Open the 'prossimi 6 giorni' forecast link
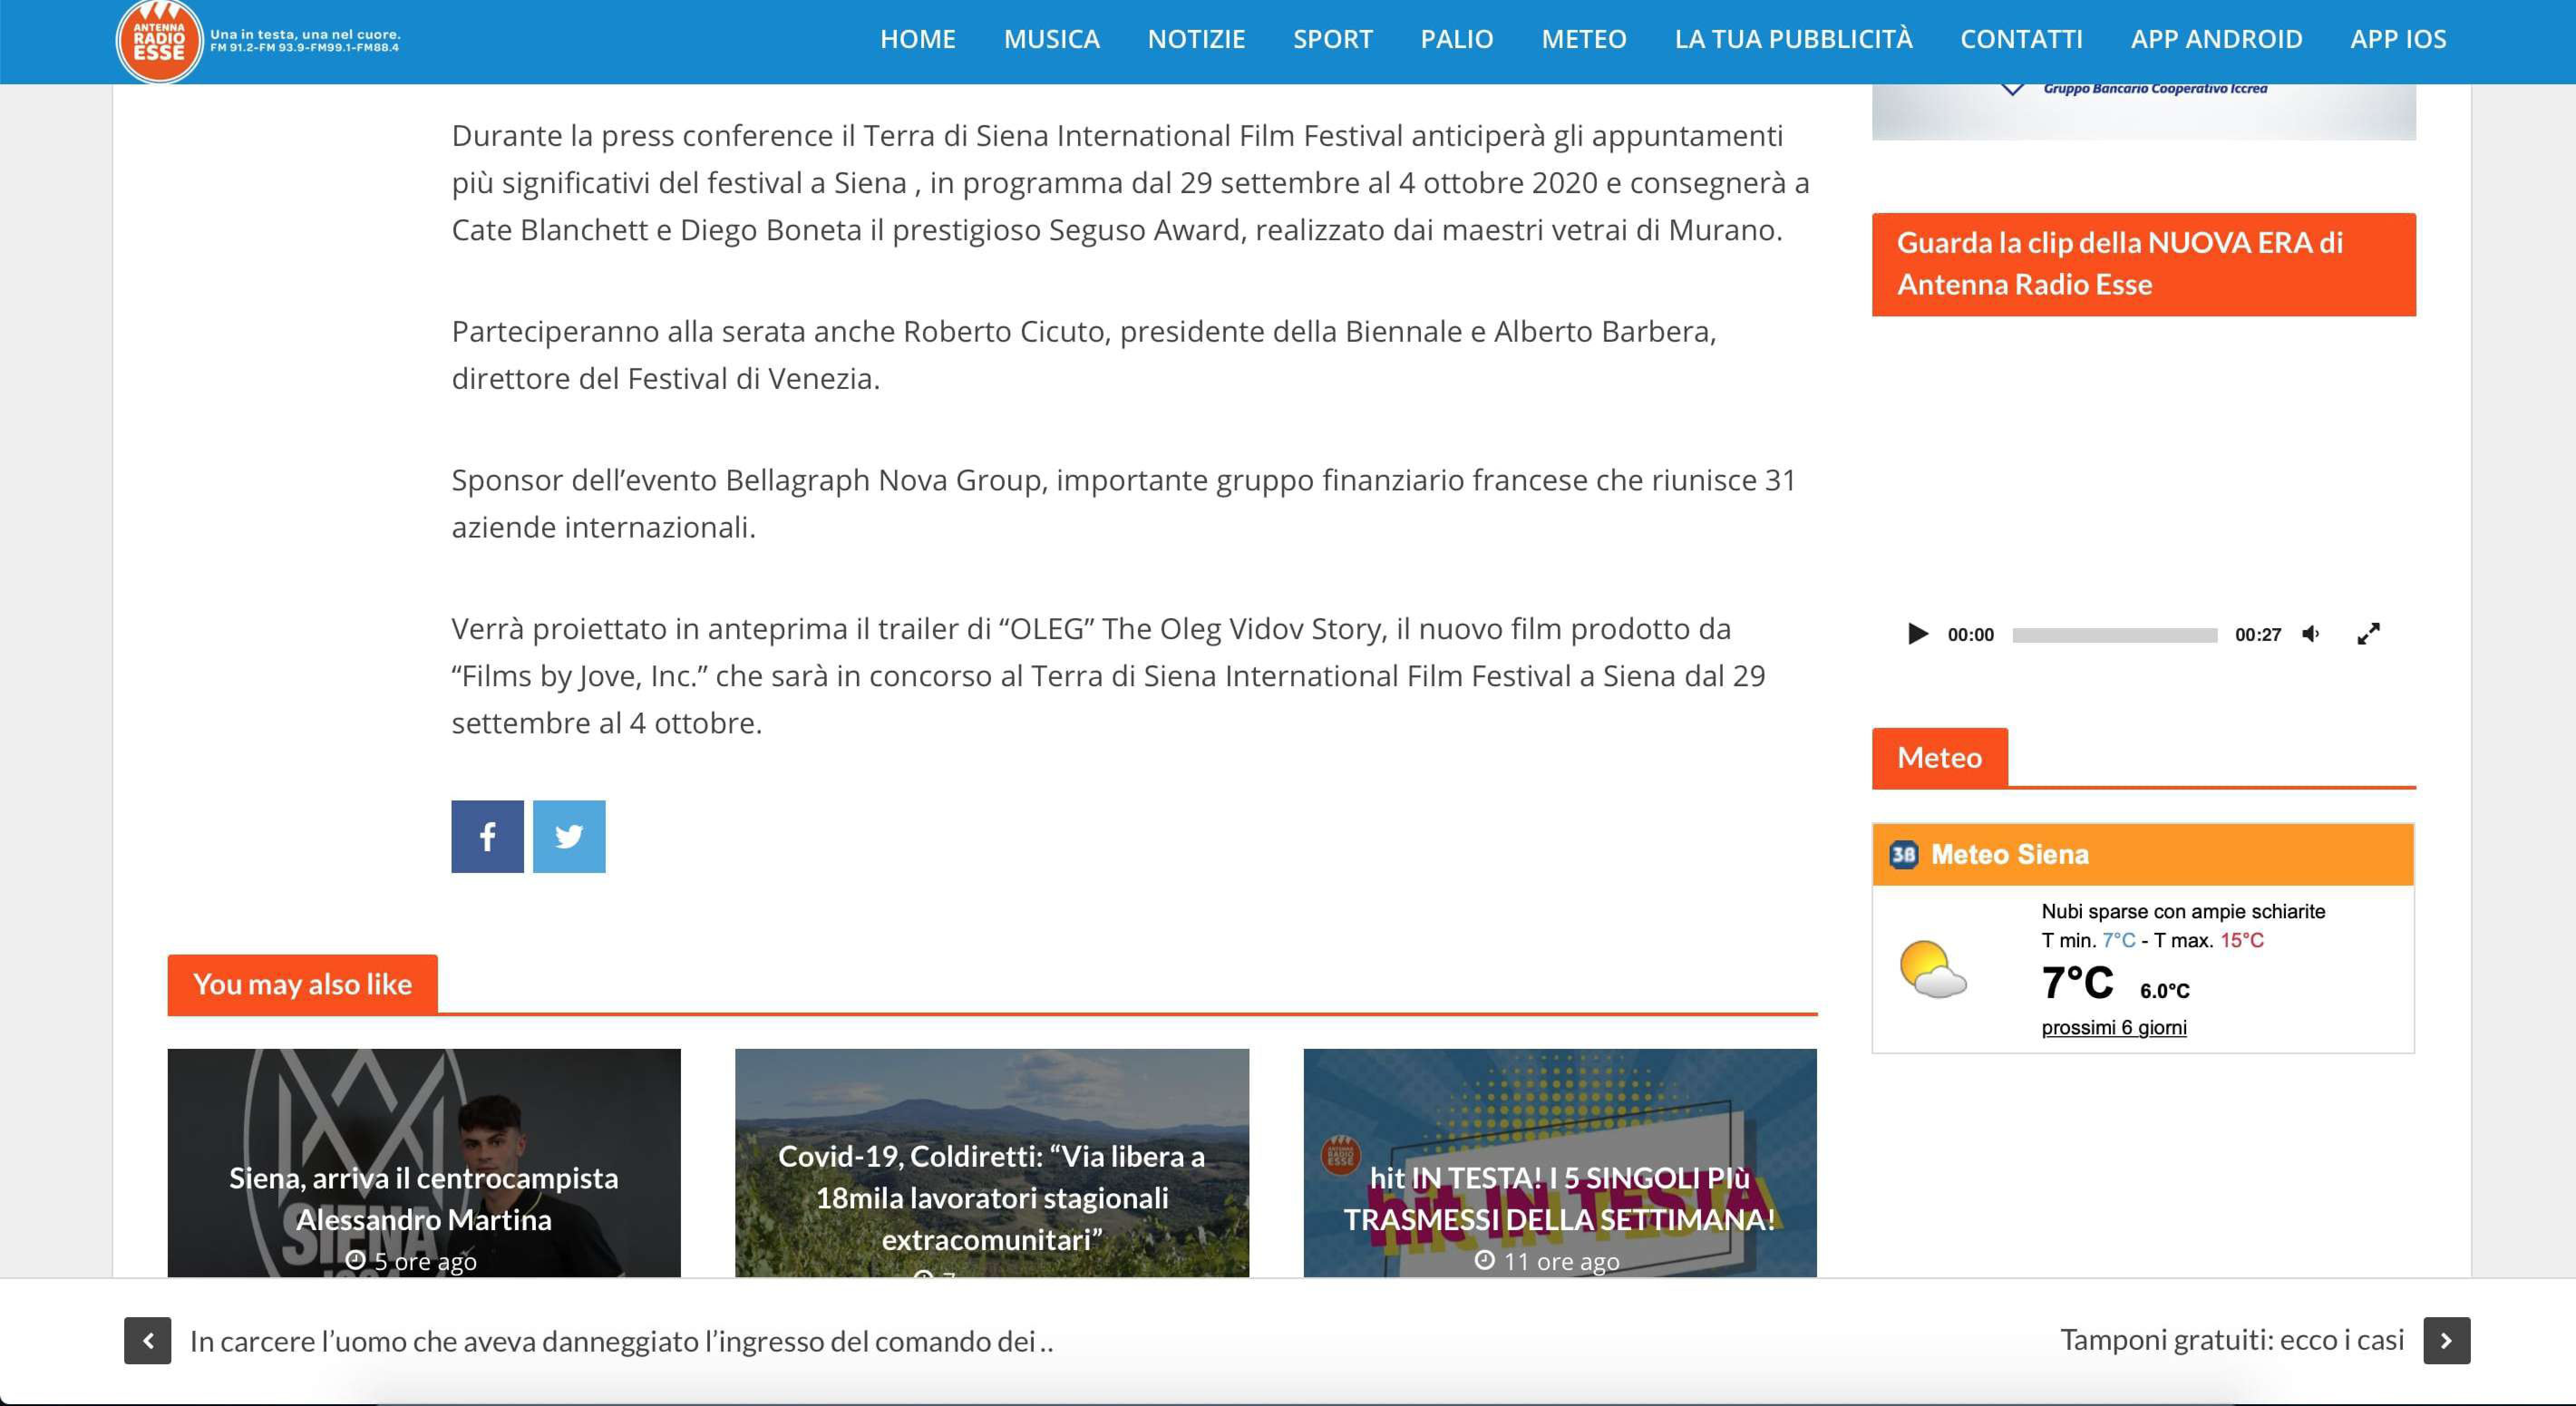 pyautogui.click(x=2114, y=1027)
